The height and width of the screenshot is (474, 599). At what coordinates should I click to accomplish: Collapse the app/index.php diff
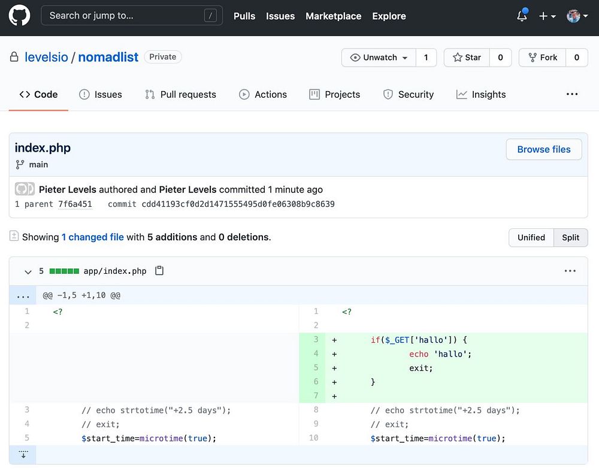28,271
